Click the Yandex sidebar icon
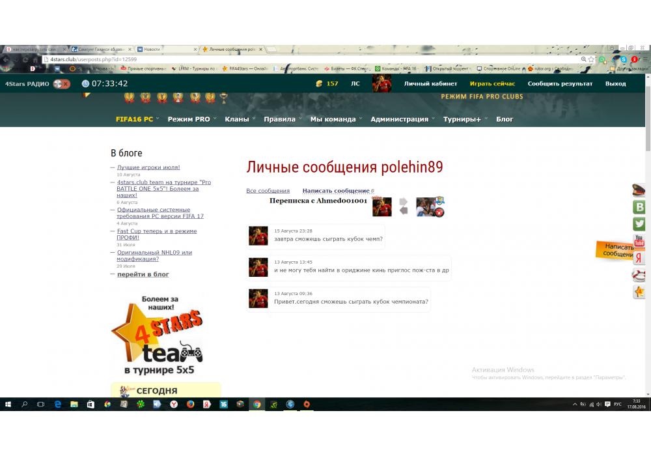The width and height of the screenshot is (651, 456). click(x=639, y=258)
